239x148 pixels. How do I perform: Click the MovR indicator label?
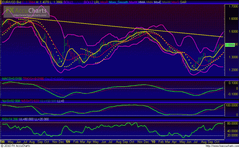[x=104, y=2]
